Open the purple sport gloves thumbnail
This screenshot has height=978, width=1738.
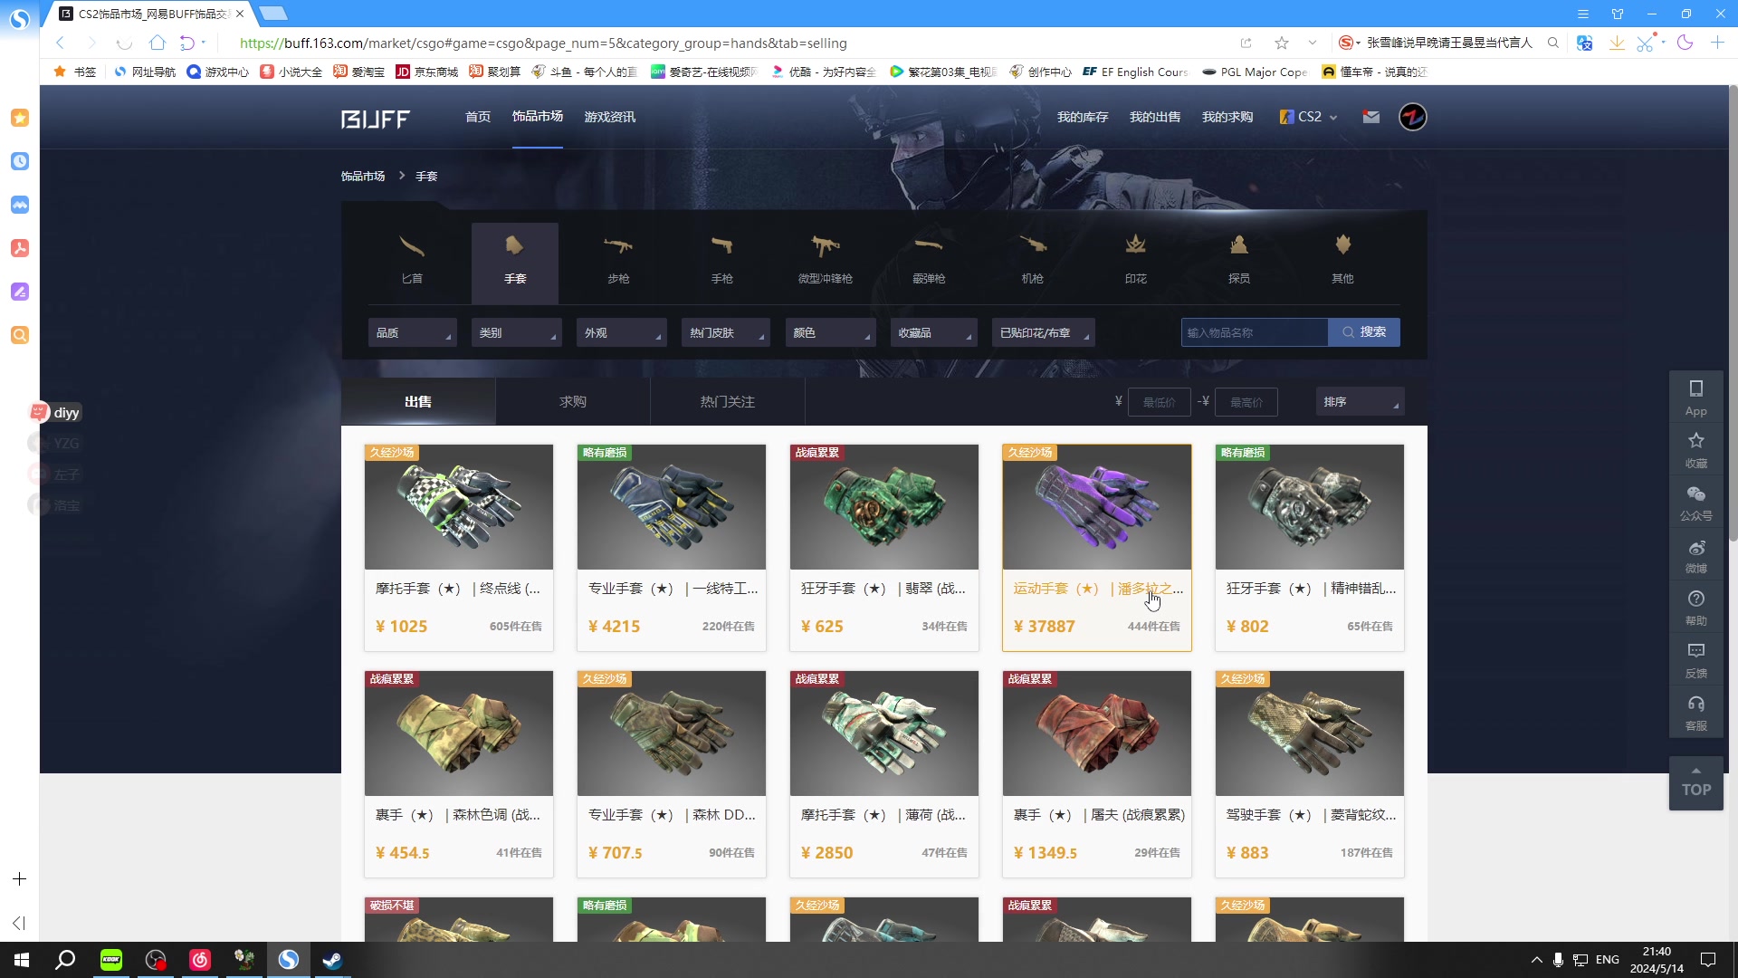tap(1096, 507)
